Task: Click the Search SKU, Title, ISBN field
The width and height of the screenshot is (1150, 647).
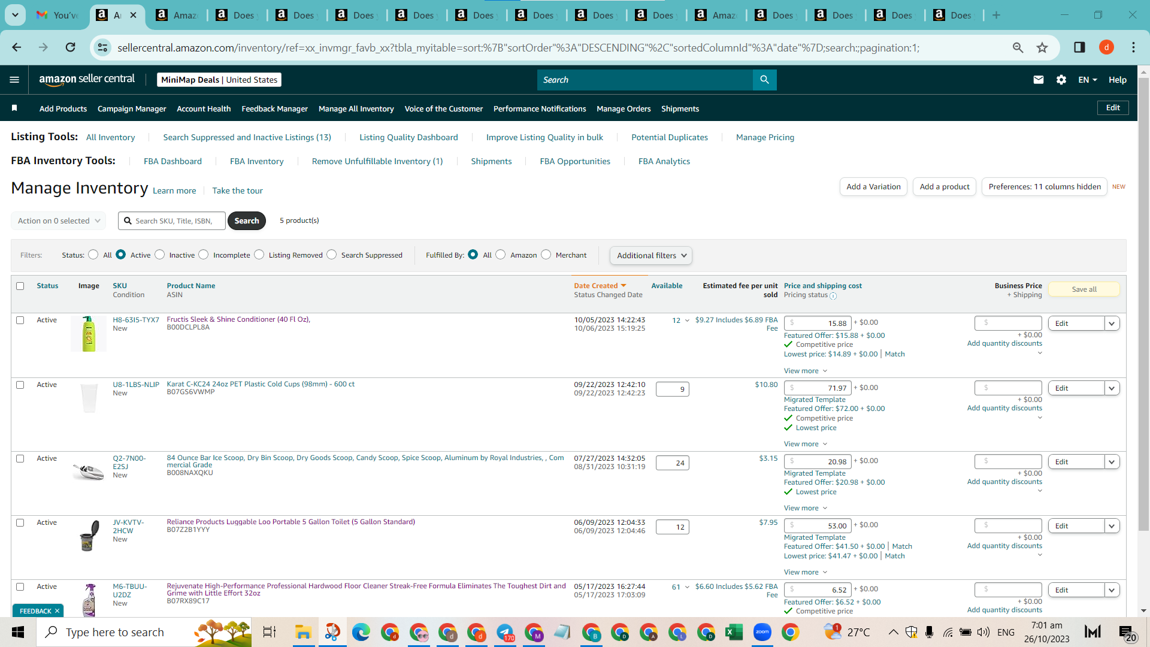Action: pyautogui.click(x=172, y=221)
